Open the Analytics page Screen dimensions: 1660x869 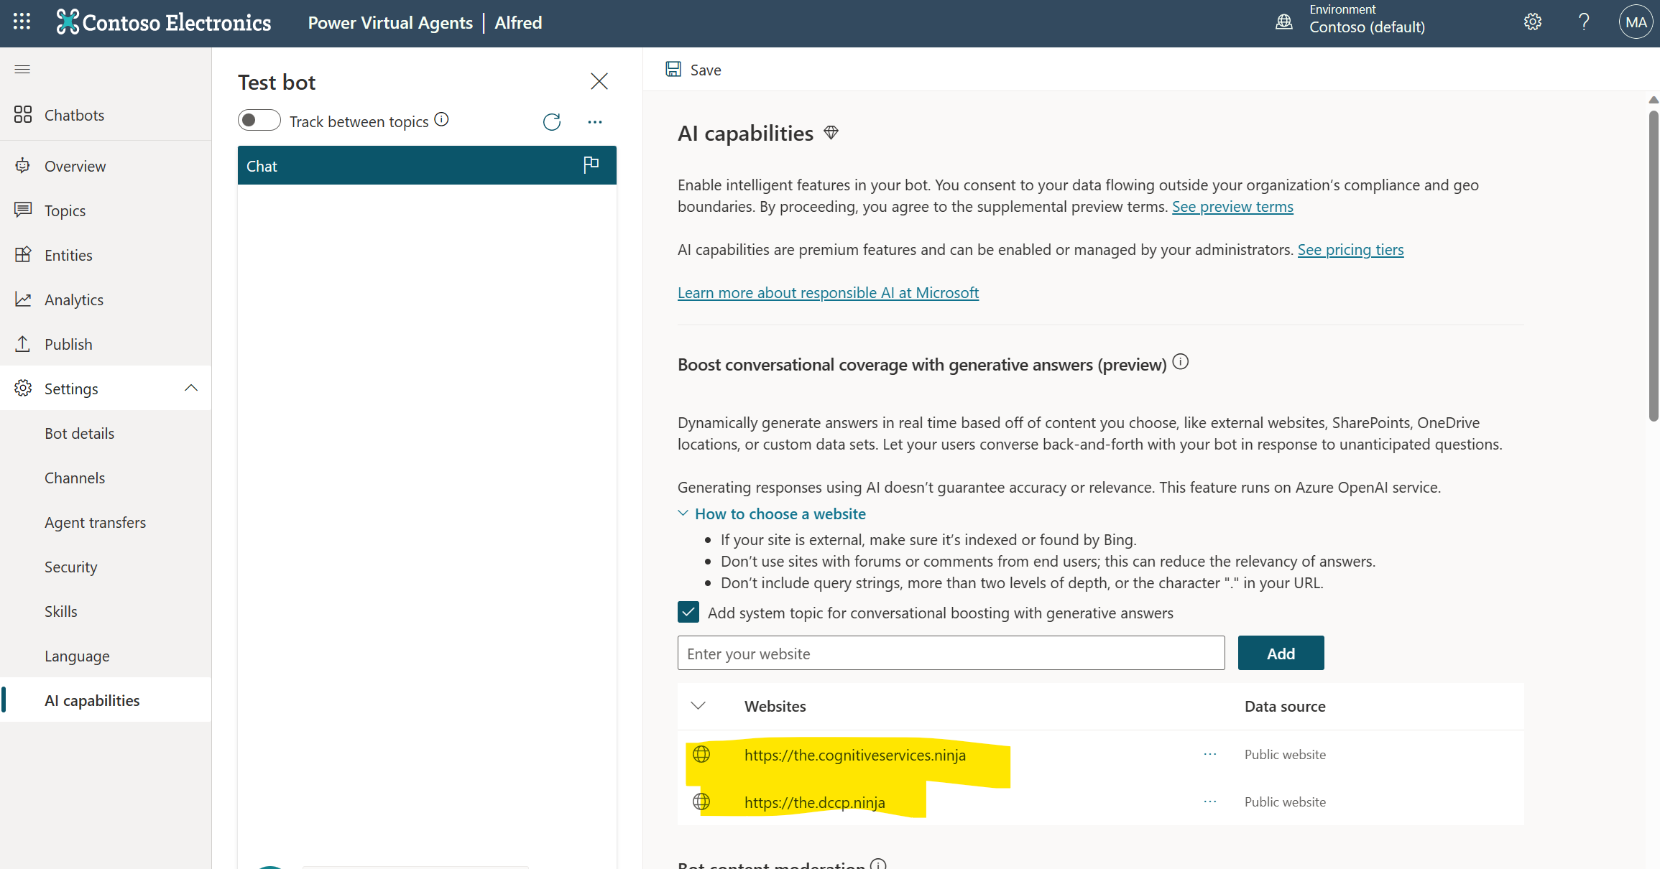(x=106, y=299)
